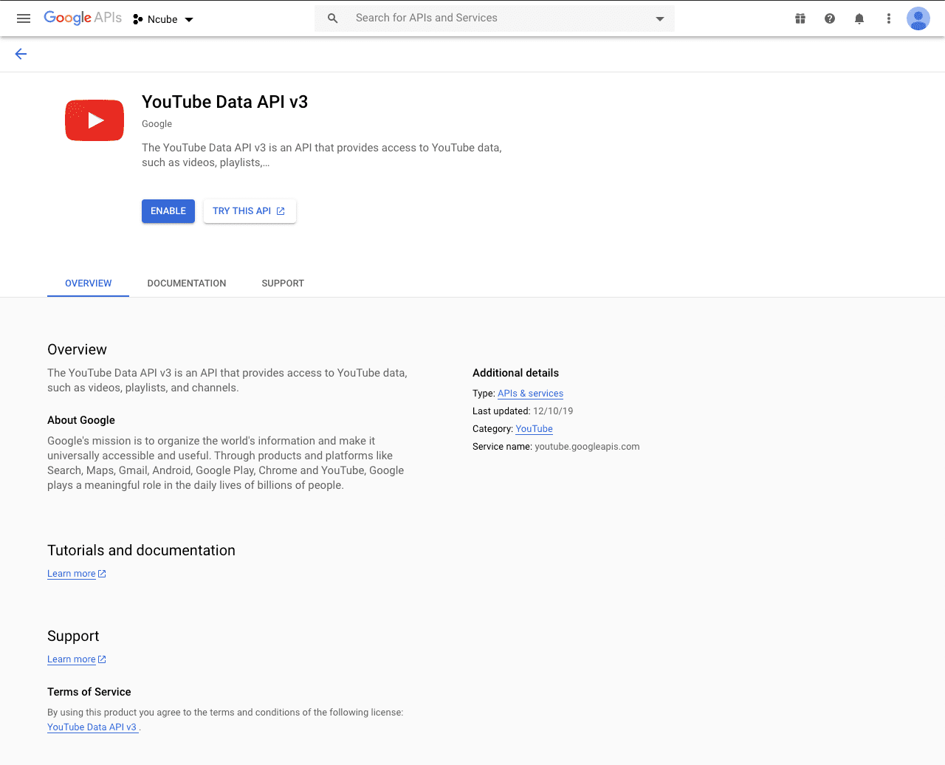Click the search magnifier icon
The image size is (945, 765).
(x=333, y=18)
